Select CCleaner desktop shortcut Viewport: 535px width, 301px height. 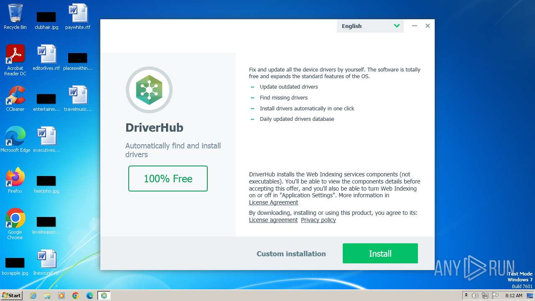click(x=15, y=99)
